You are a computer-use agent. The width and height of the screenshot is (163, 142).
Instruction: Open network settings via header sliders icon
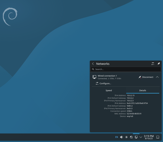(x=153, y=64)
